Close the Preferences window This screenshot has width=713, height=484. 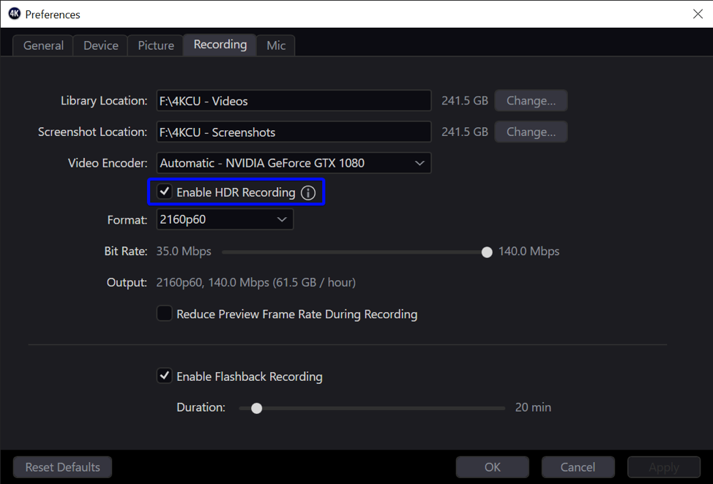click(698, 14)
